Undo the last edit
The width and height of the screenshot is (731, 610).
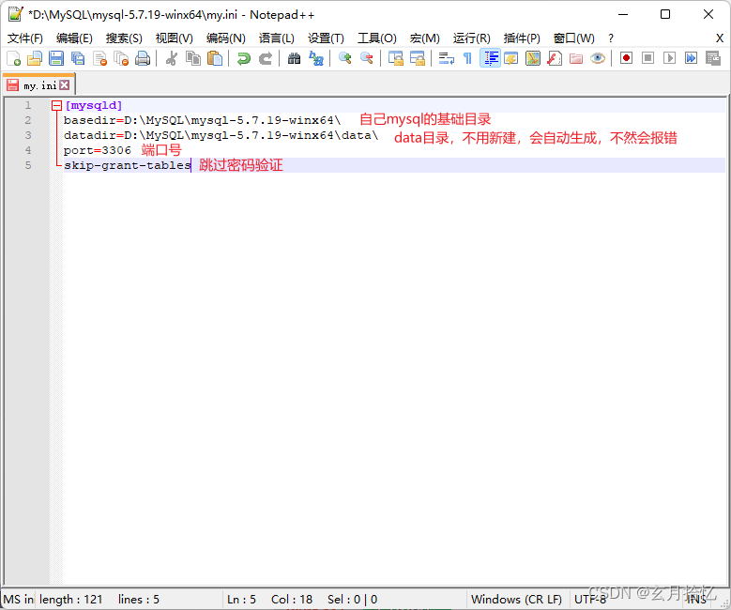click(243, 58)
